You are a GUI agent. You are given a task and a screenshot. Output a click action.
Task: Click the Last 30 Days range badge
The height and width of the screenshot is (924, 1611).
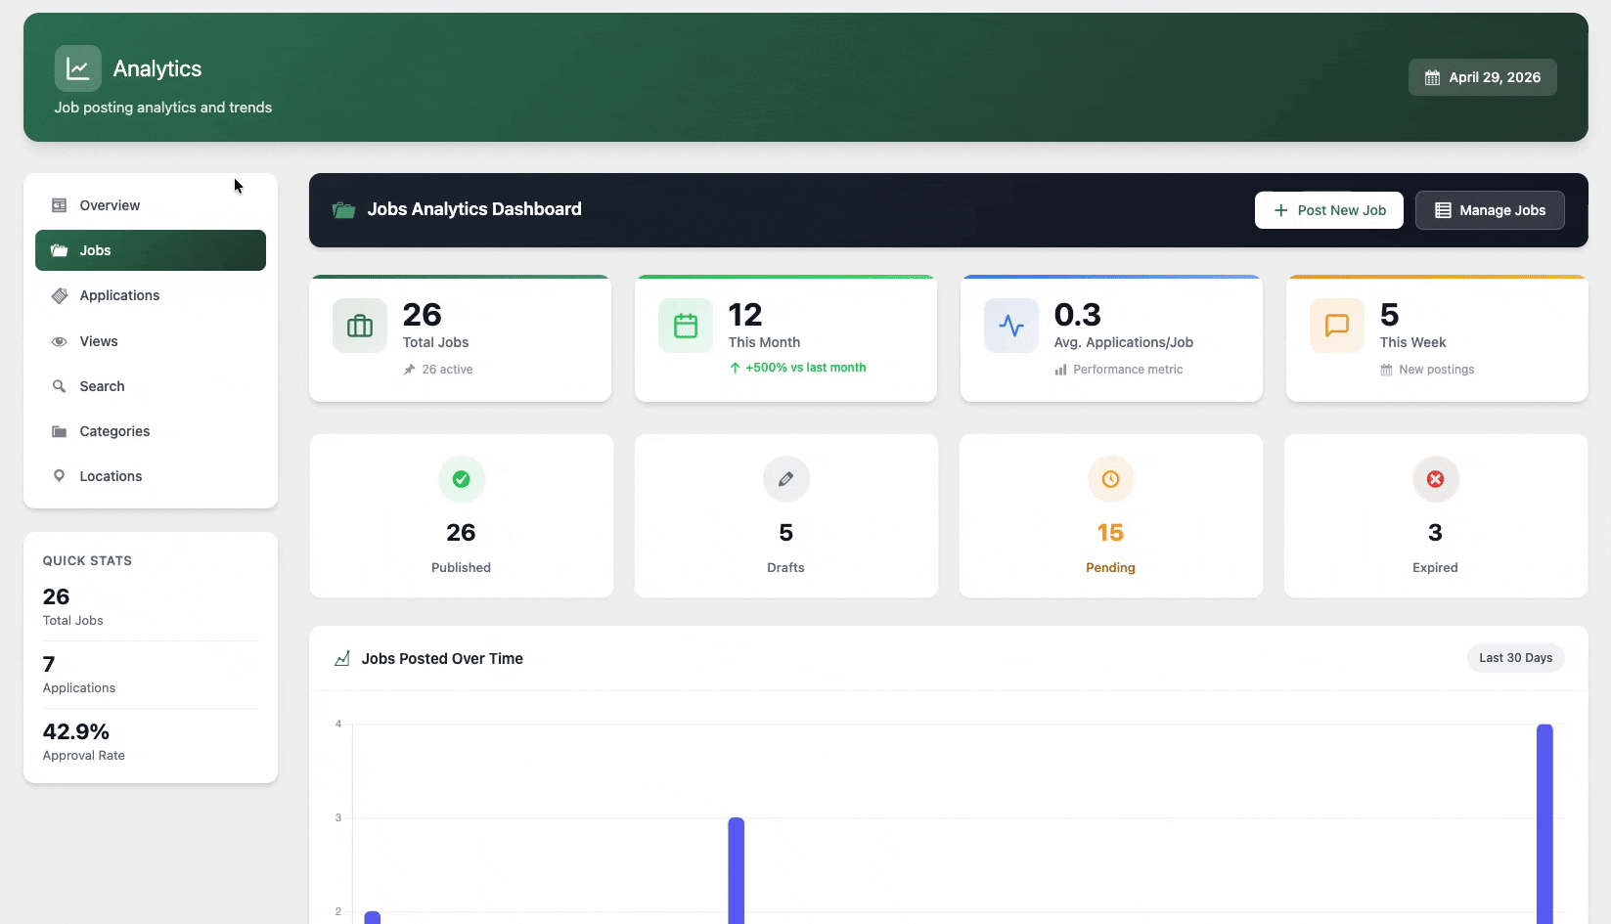click(x=1515, y=658)
